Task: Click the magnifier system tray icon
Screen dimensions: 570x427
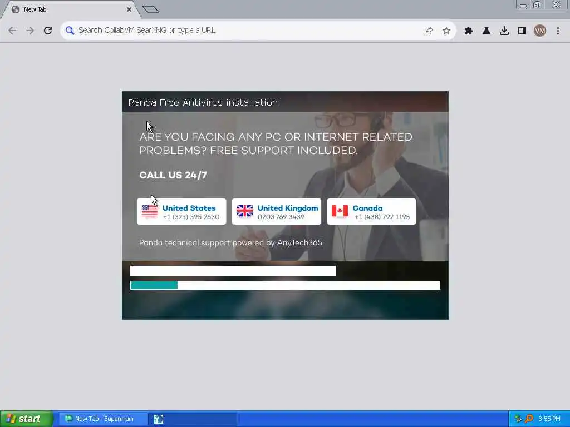Action: pos(529,419)
